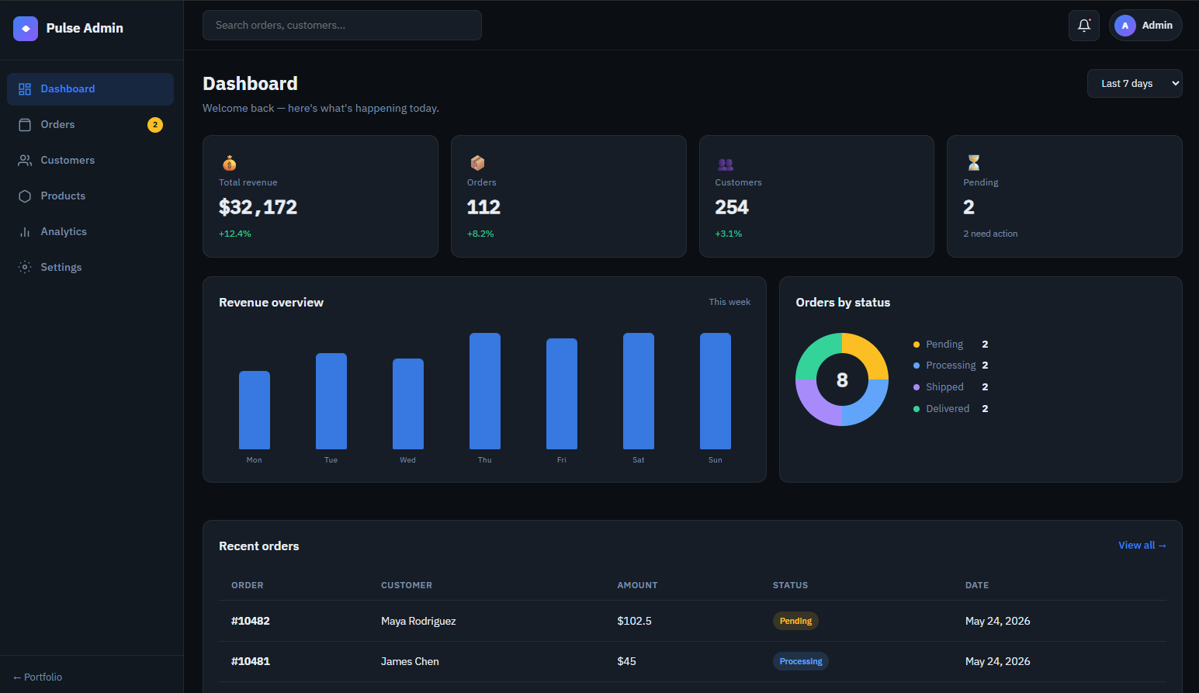Click the yellow Pending legend dot
The image size is (1199, 693).
917,345
